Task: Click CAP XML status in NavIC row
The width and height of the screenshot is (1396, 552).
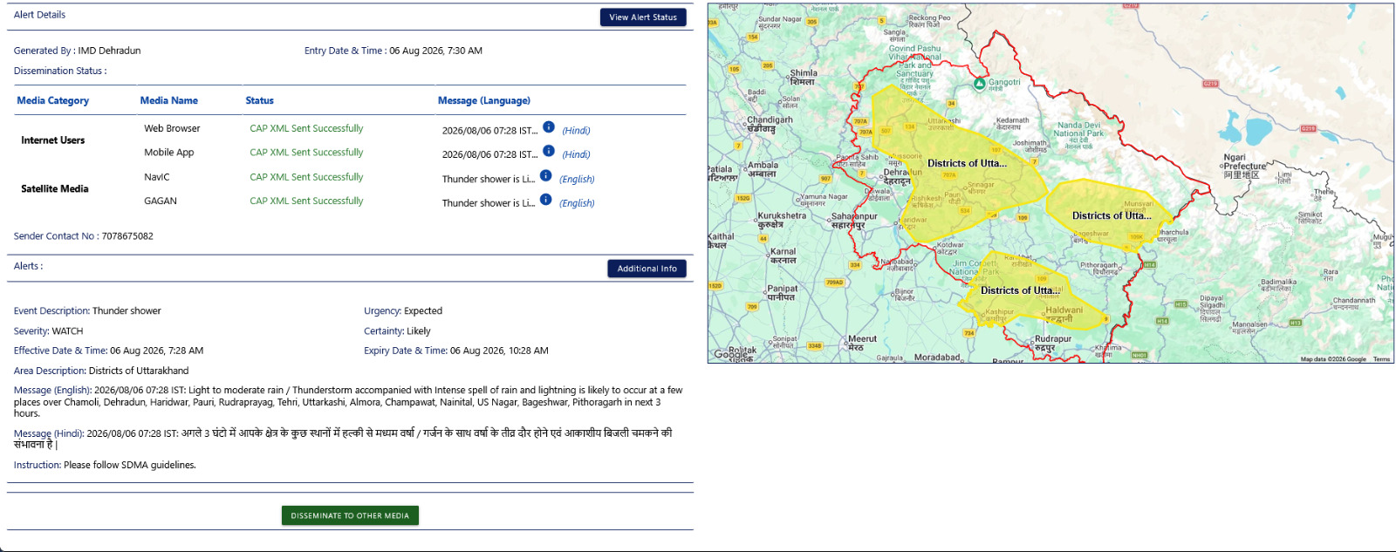Action: (x=306, y=177)
